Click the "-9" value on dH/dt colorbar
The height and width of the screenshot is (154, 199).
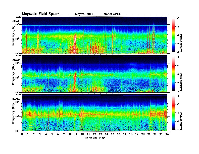coord(178,52)
